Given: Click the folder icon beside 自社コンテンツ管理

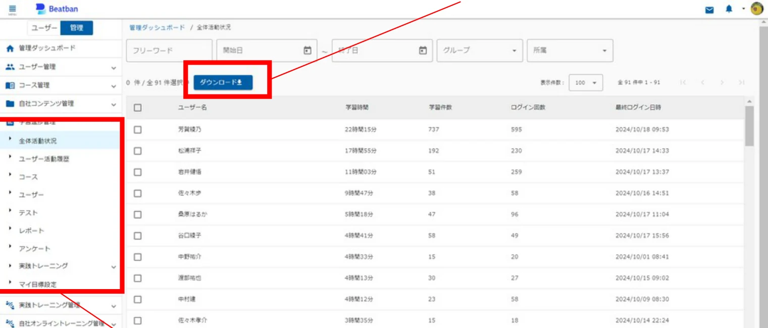Looking at the screenshot, I should [x=9, y=104].
